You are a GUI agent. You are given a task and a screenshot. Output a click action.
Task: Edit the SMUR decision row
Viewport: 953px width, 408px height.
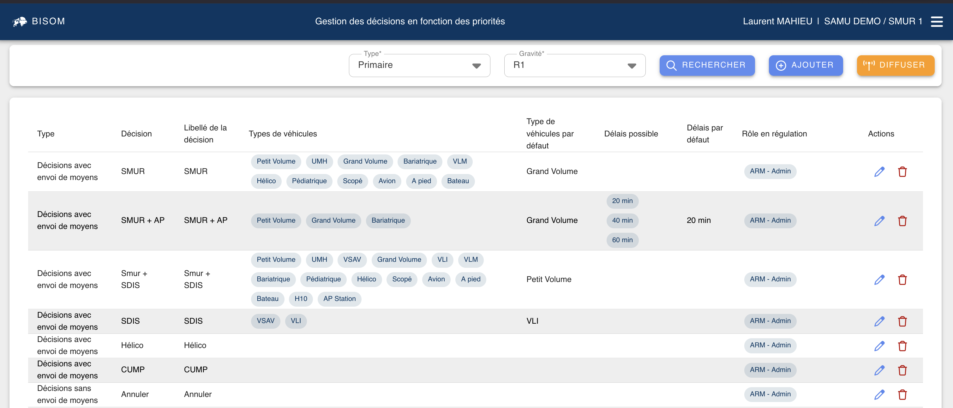pyautogui.click(x=879, y=172)
